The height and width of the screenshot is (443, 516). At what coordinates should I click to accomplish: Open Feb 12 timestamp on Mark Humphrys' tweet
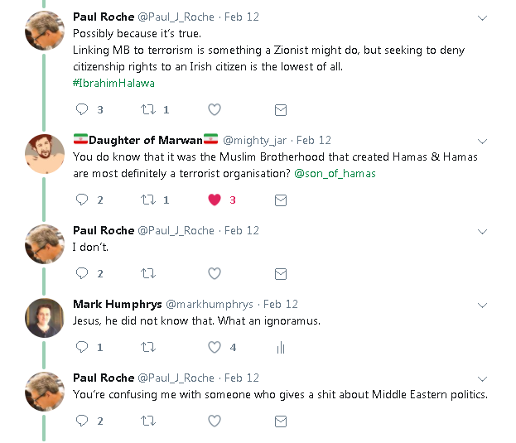coord(280,305)
